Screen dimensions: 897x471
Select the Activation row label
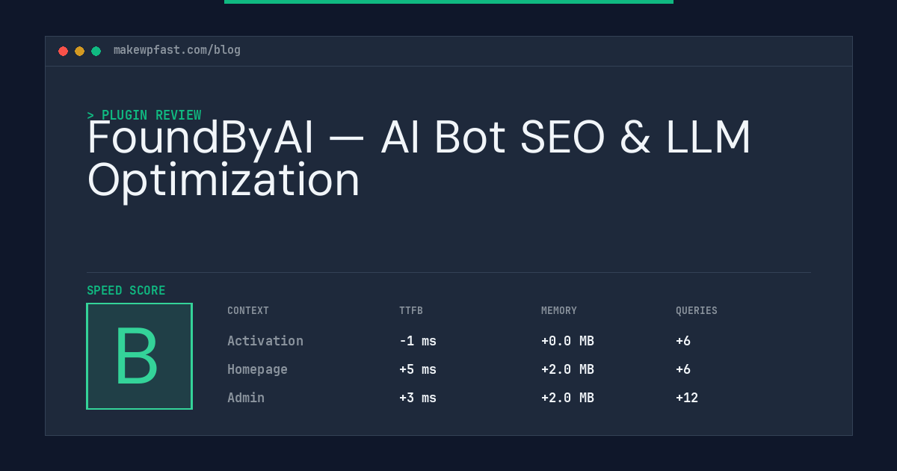[265, 341]
